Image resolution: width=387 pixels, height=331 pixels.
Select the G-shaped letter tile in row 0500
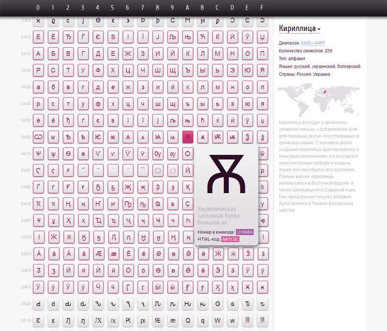pos(217,304)
